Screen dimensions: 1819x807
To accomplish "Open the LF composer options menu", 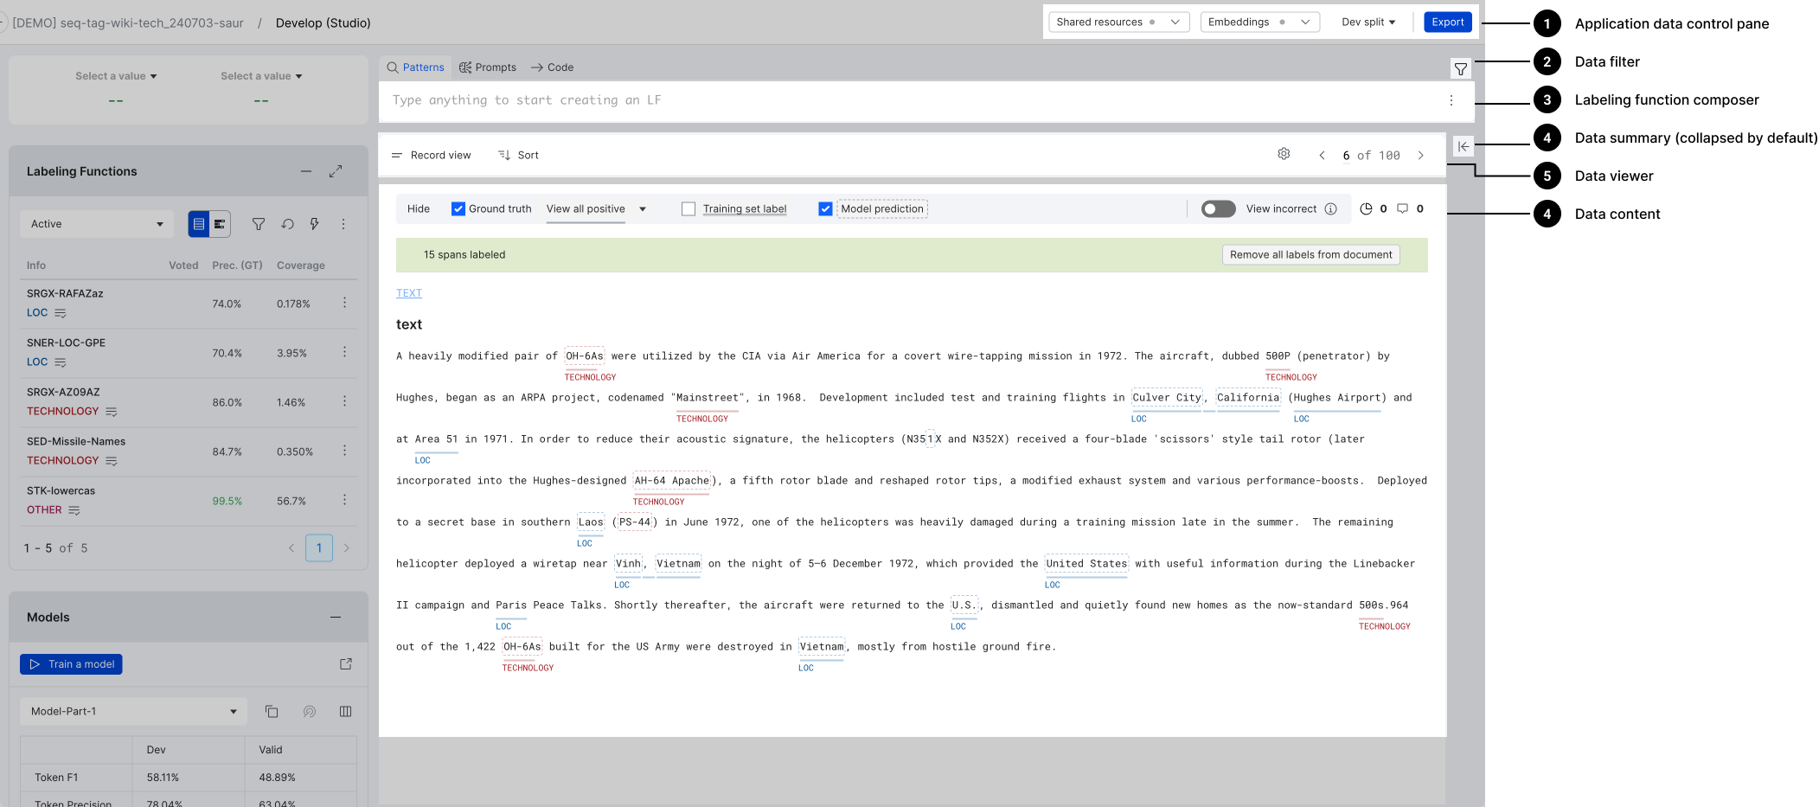I will coord(1451,100).
